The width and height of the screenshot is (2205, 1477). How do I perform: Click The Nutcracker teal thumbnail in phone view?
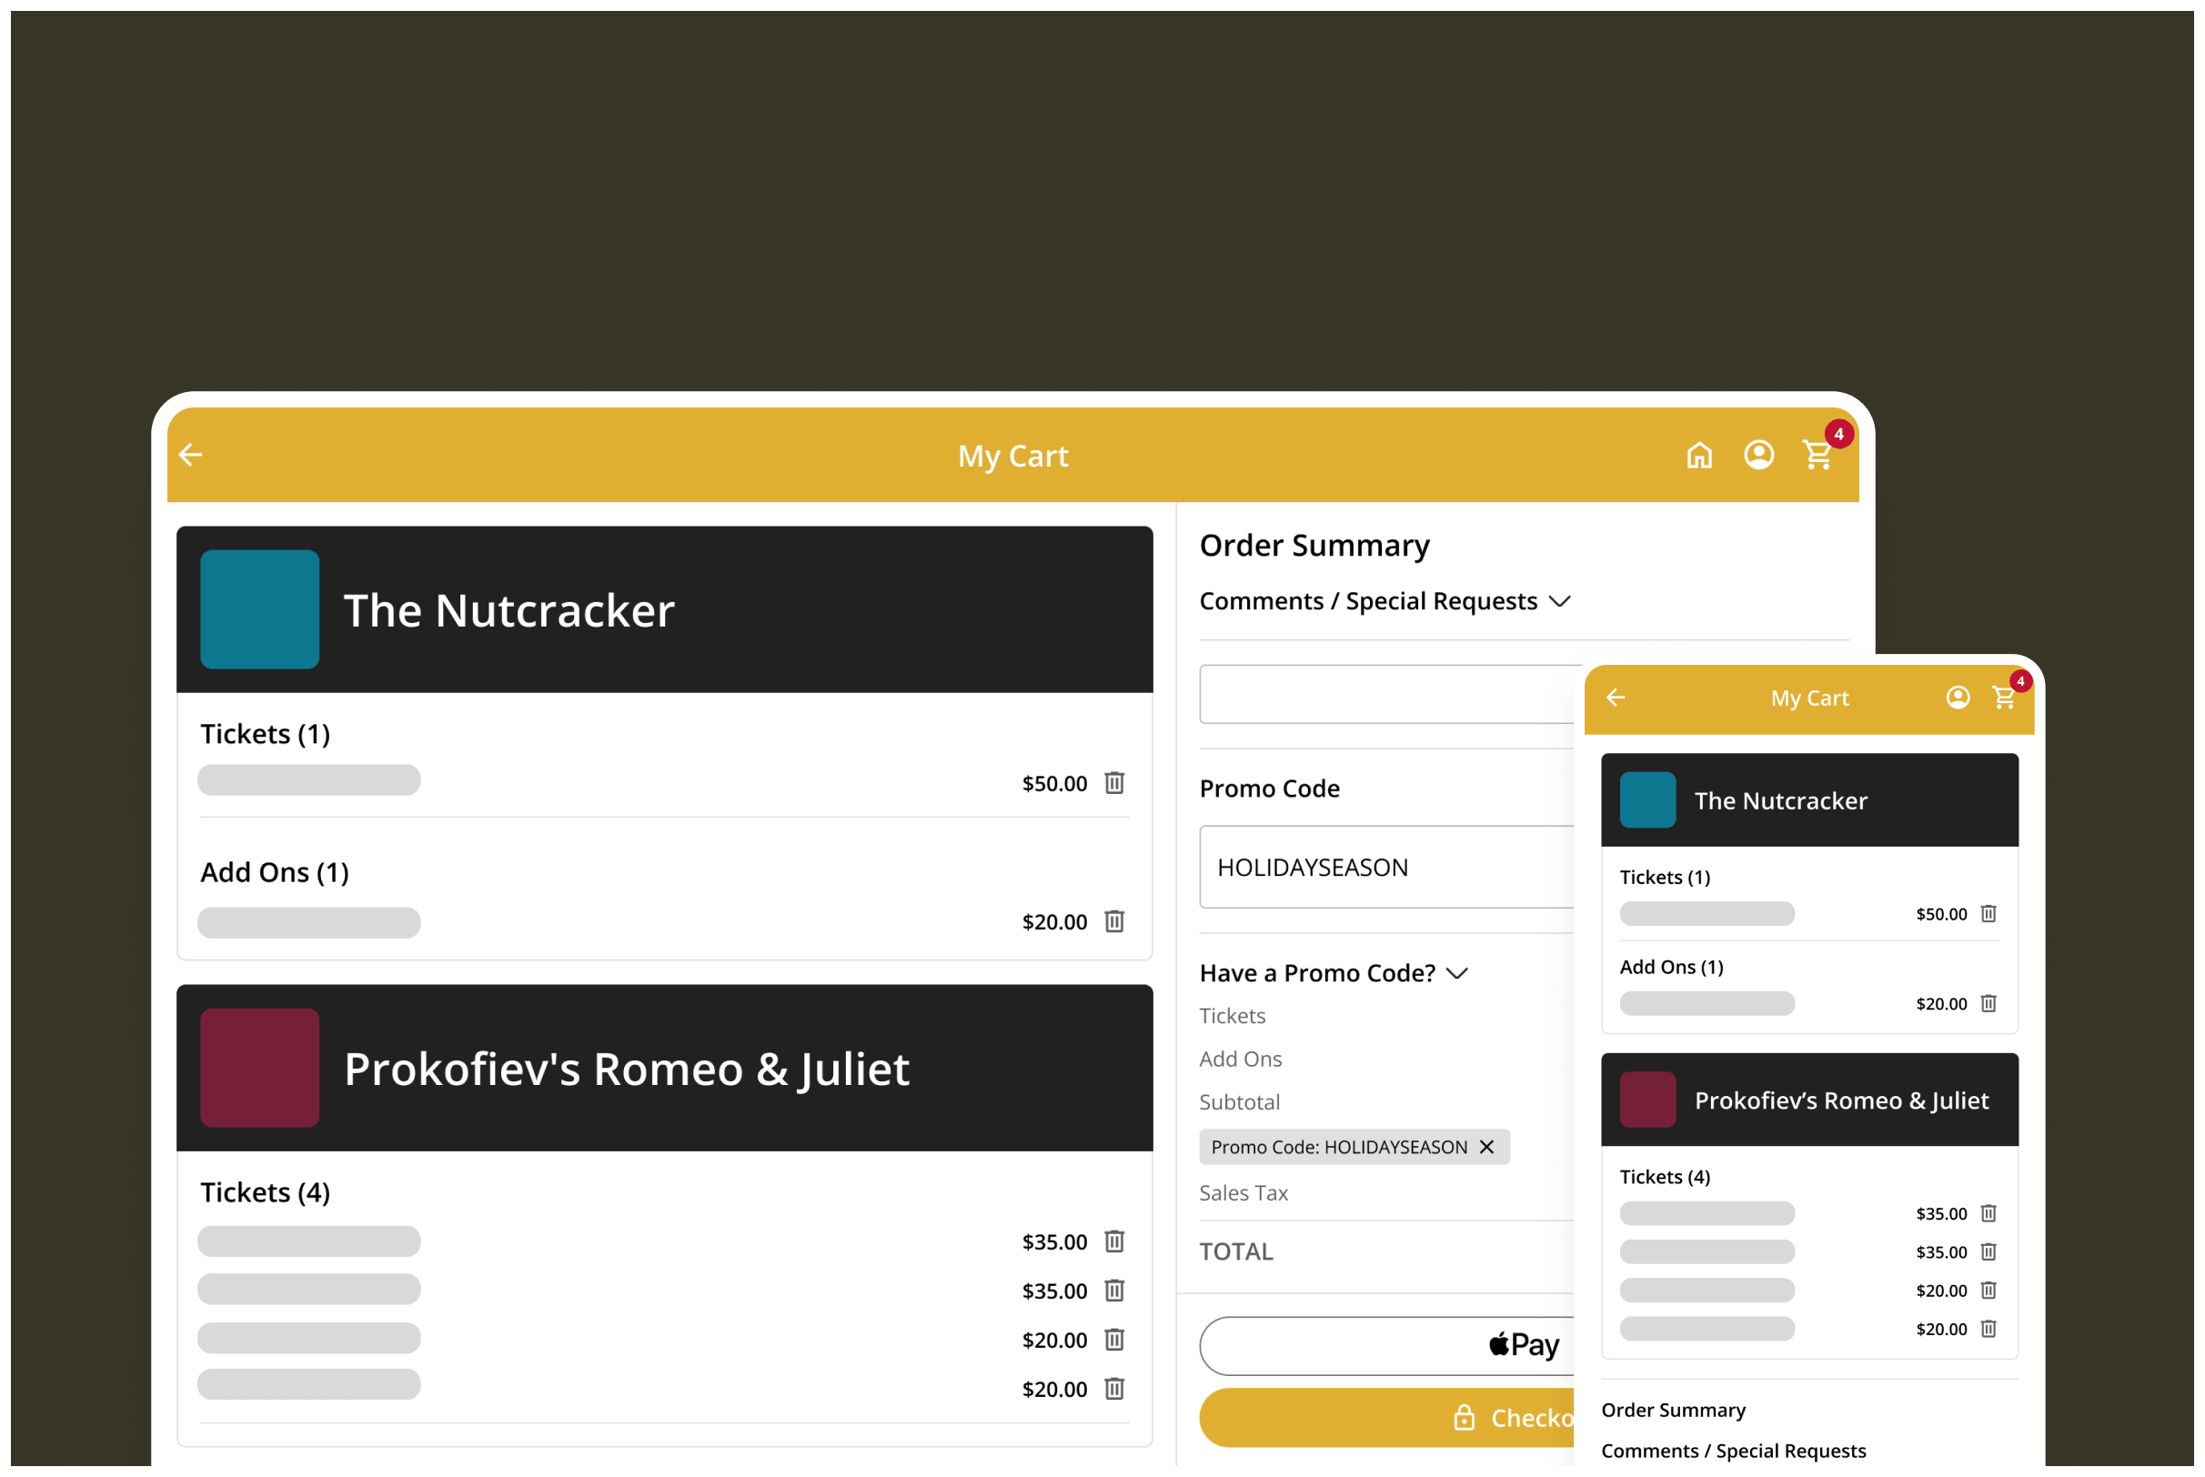[x=1646, y=799]
